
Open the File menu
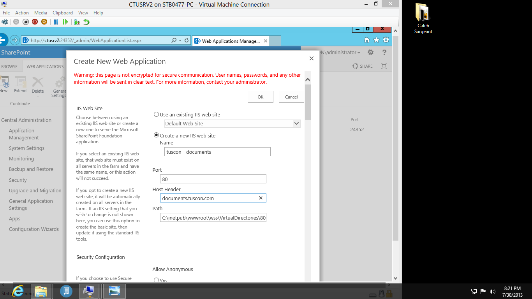pos(6,13)
